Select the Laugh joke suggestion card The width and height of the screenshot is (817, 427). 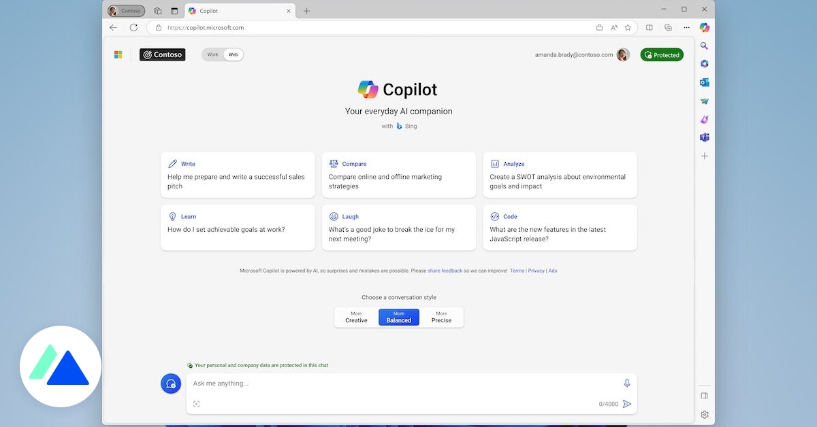point(399,228)
